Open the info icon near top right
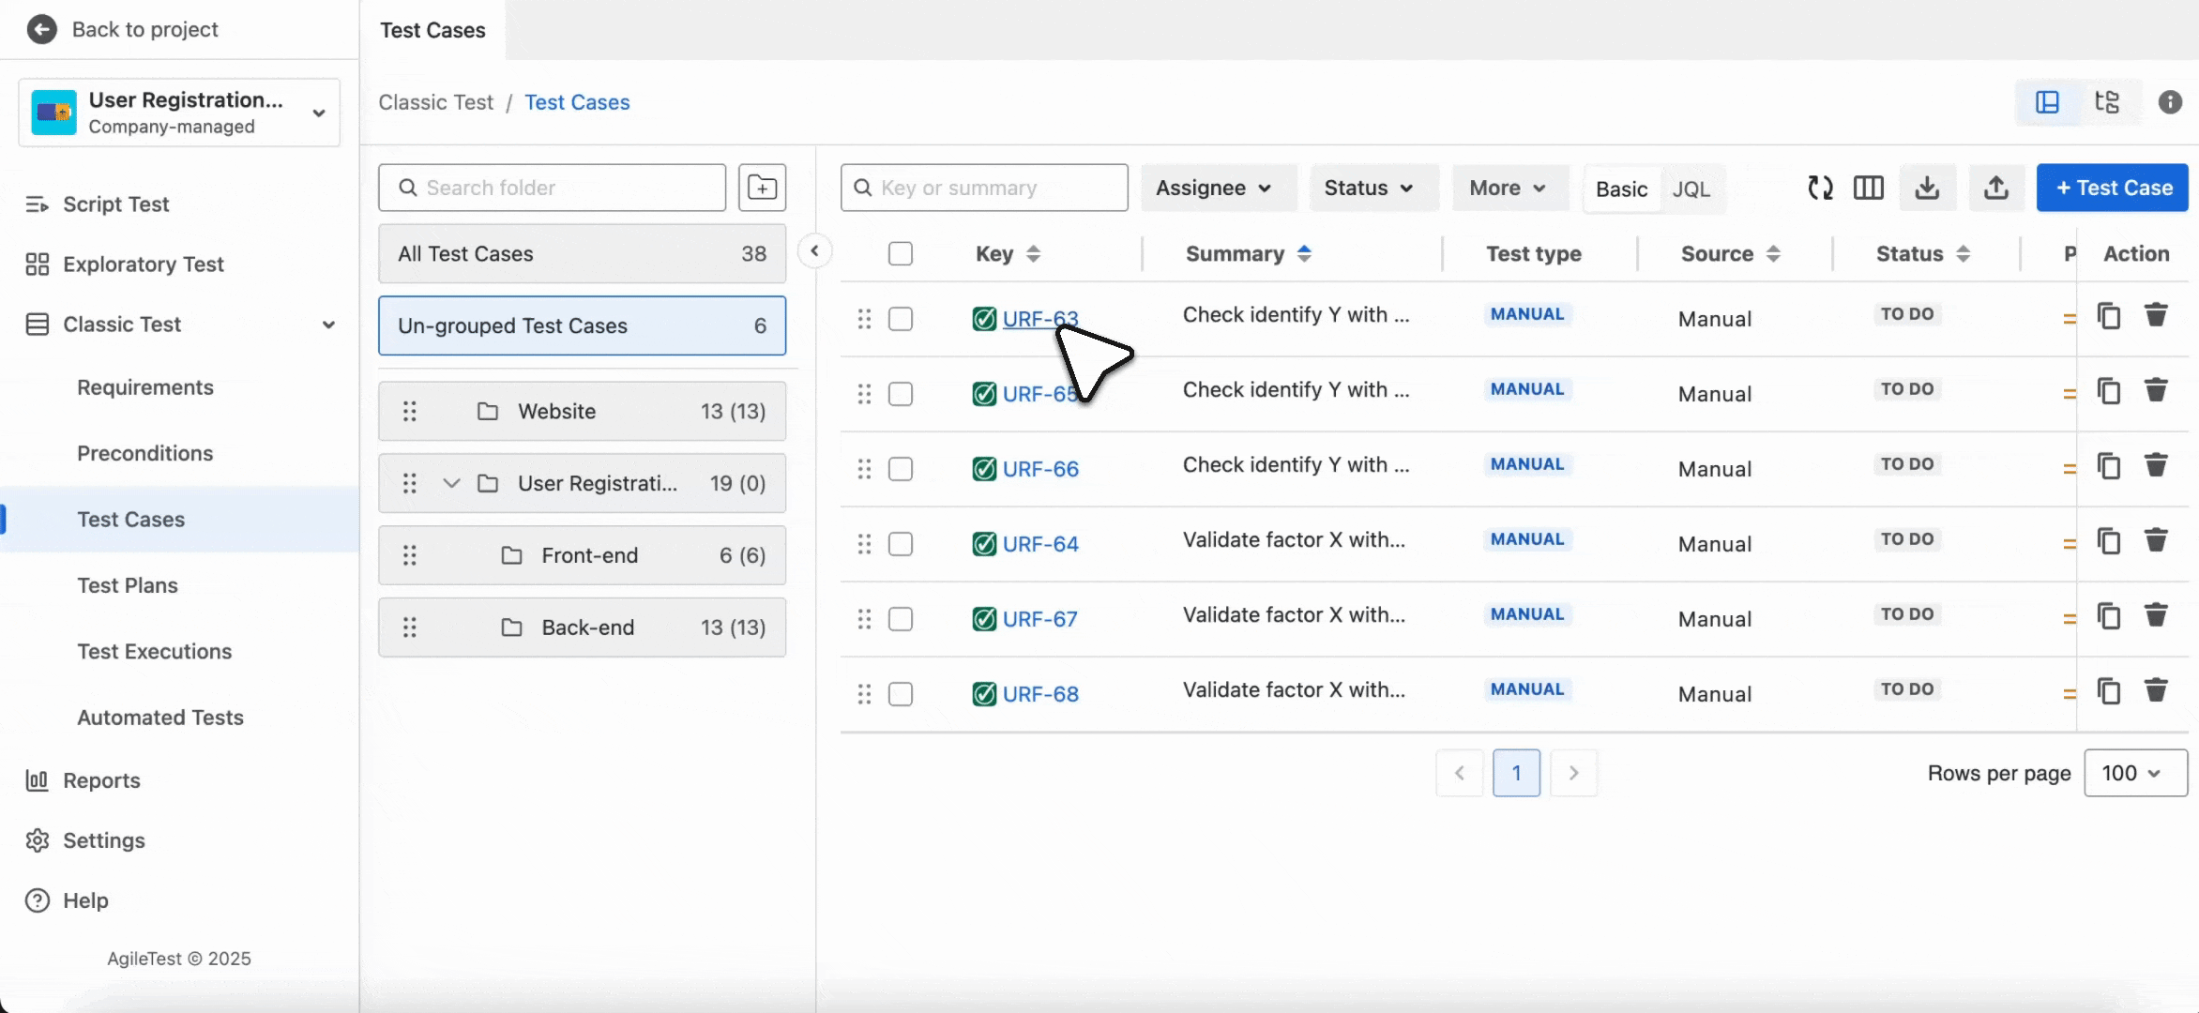Image resolution: width=2199 pixels, height=1013 pixels. click(x=2170, y=101)
